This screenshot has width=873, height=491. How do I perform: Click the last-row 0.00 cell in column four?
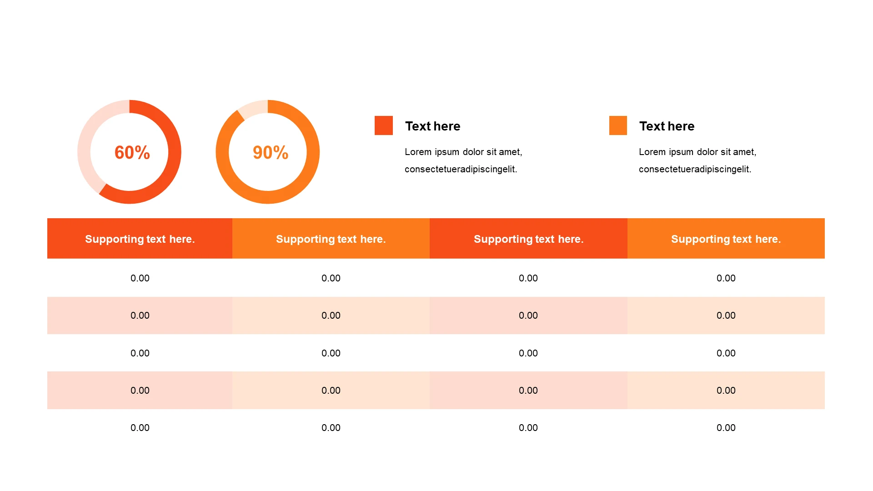(x=726, y=428)
